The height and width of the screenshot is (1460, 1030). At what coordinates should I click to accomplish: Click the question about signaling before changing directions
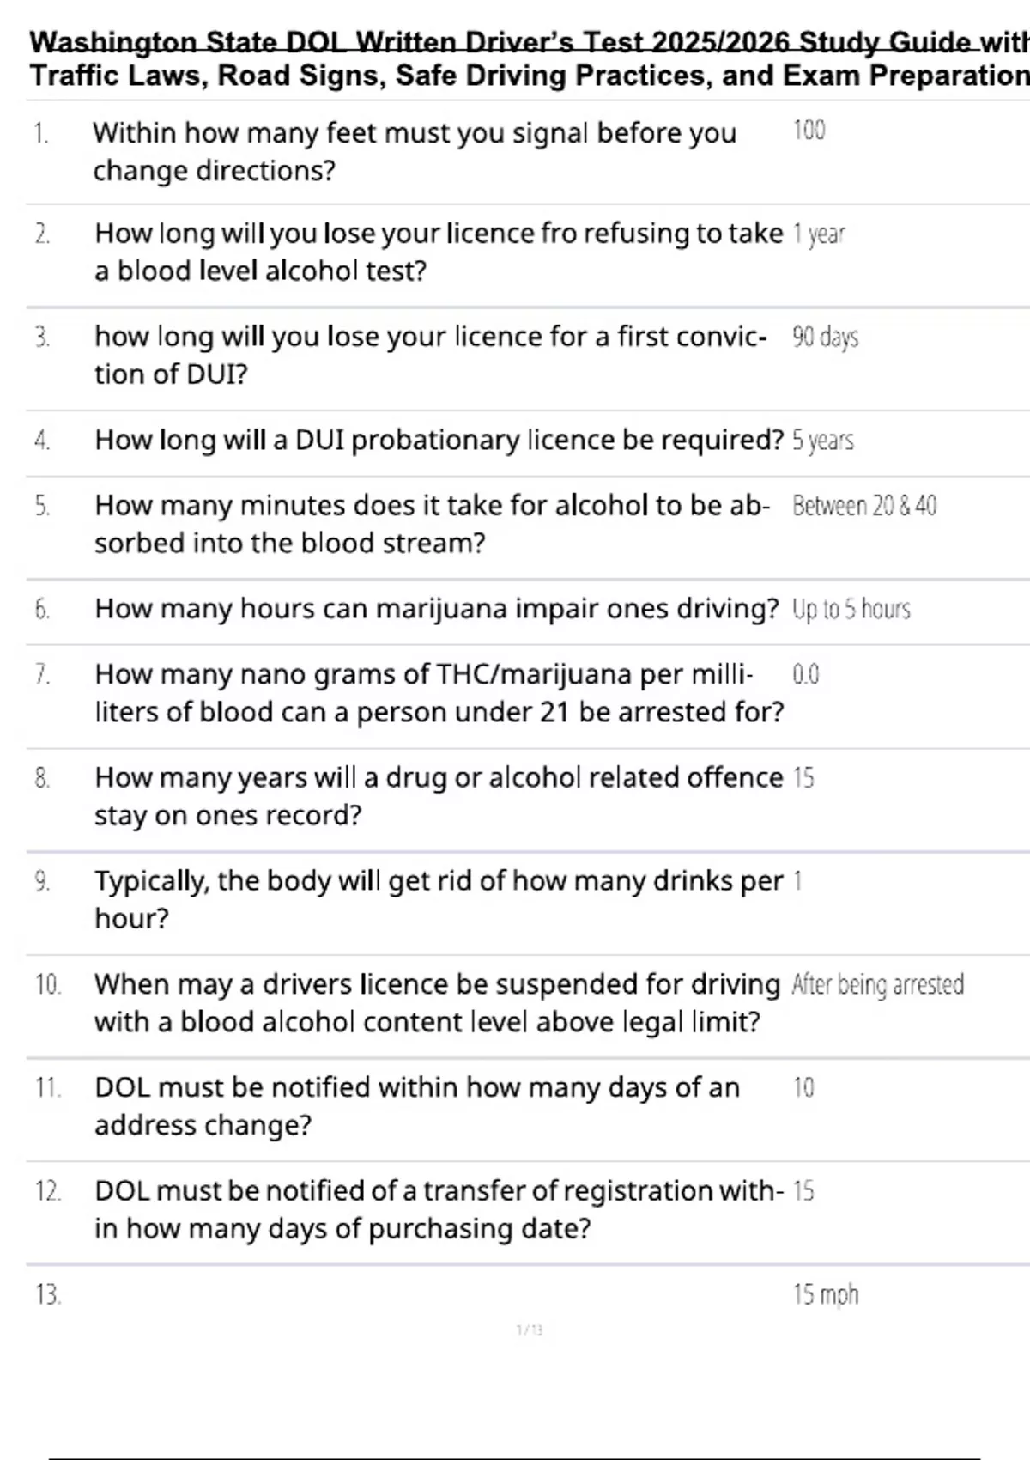tap(414, 151)
